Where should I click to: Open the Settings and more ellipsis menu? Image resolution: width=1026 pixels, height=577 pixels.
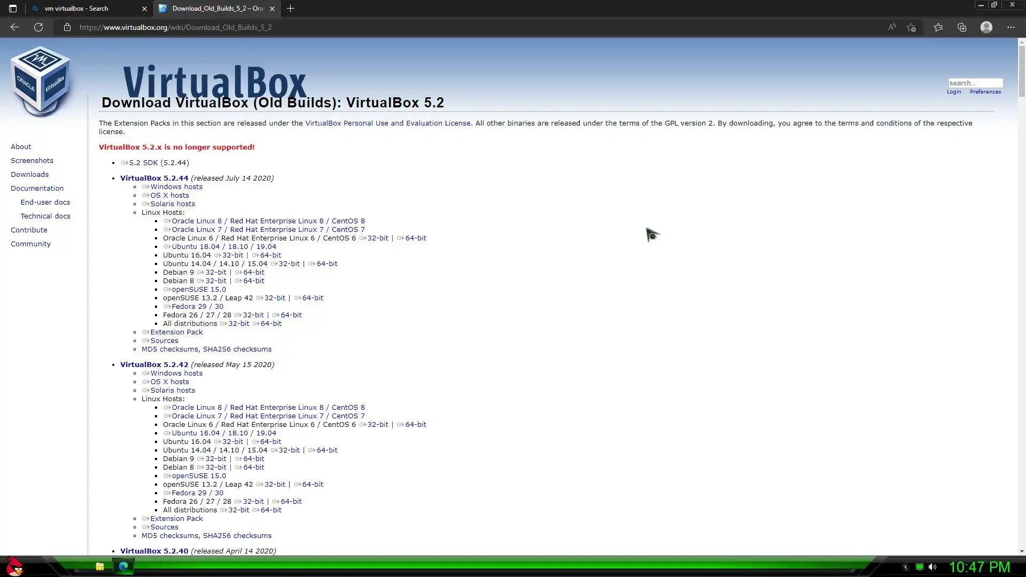pos(1011,27)
